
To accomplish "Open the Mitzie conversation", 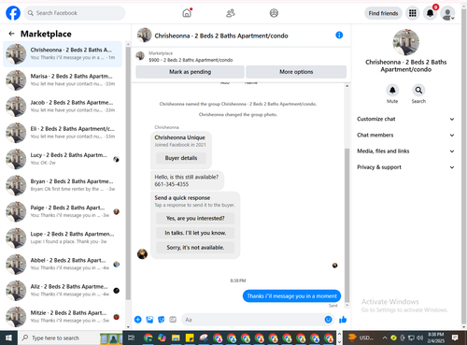I will tap(63, 317).
